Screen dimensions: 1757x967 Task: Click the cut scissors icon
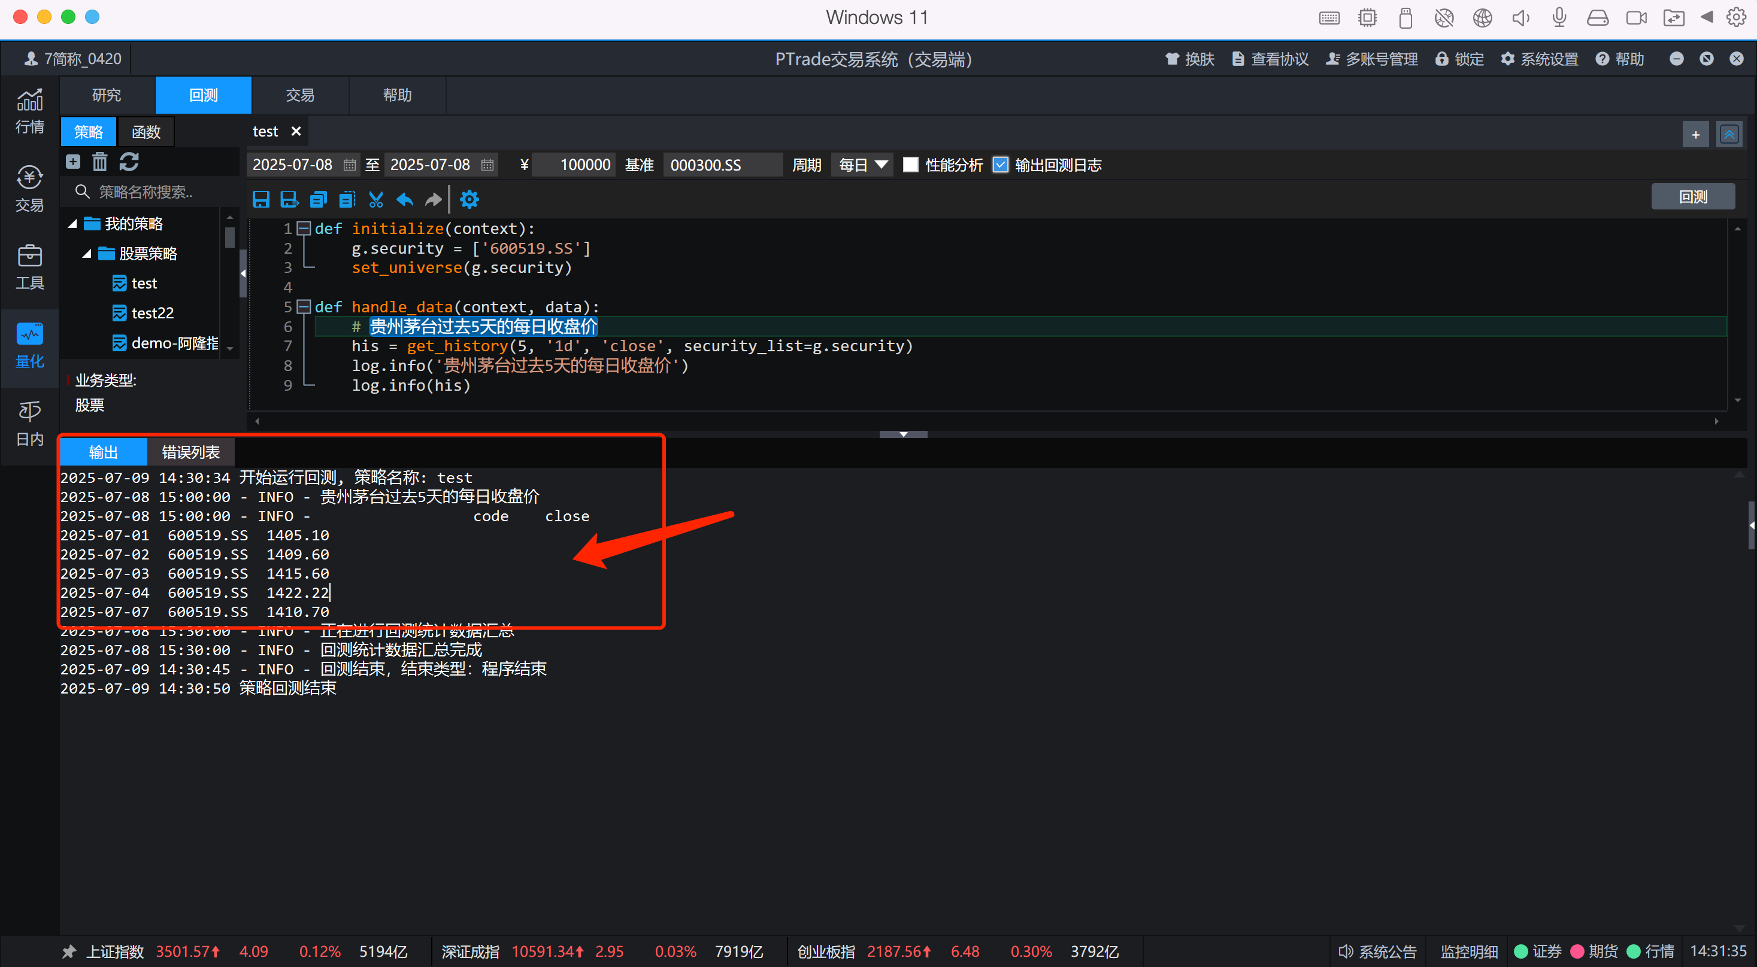coord(376,199)
